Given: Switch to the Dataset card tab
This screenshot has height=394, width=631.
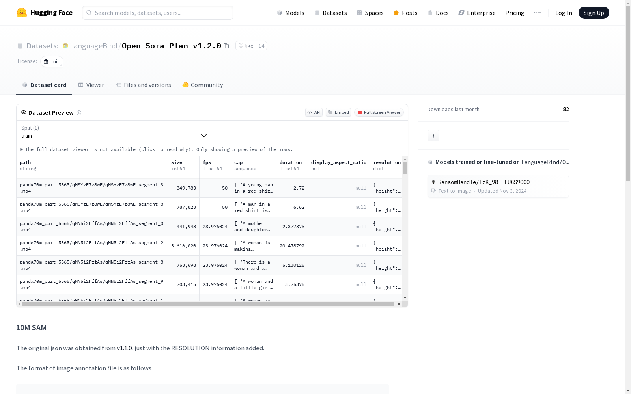Looking at the screenshot, I should [x=44, y=85].
